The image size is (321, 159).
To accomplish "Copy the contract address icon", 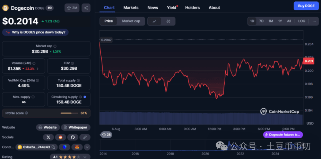I will click(53, 147).
